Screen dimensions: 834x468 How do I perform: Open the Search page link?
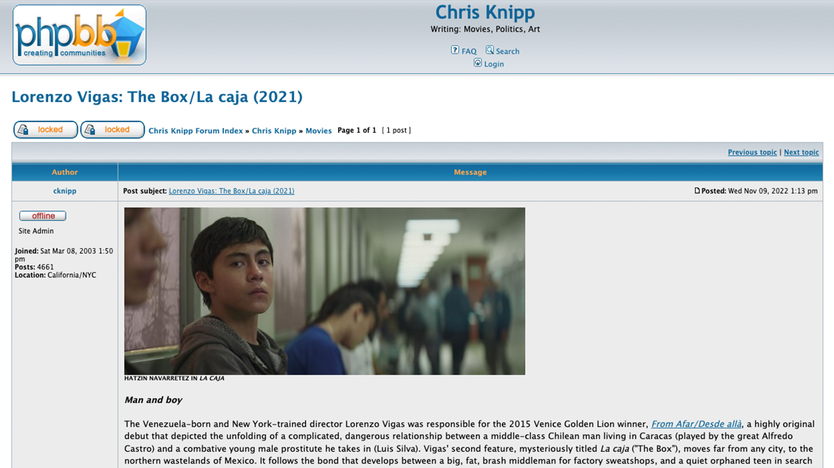507,51
